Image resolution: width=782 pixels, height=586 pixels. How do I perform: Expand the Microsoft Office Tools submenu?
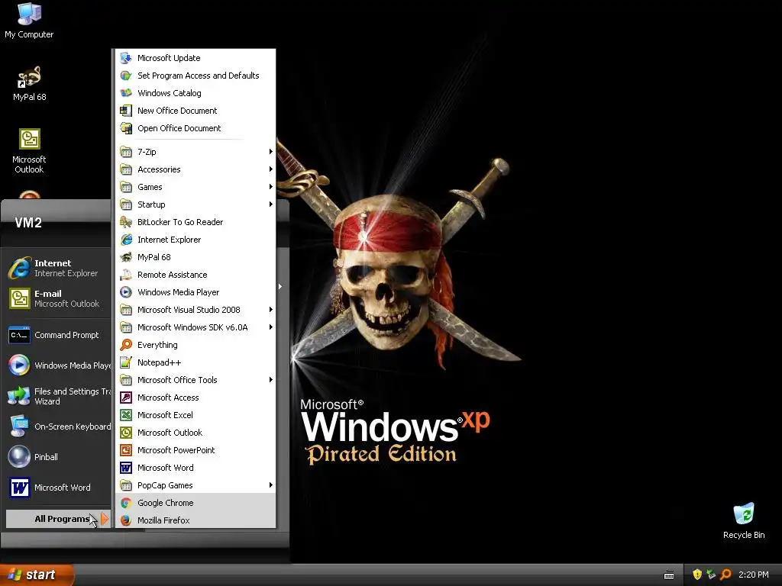[195, 380]
